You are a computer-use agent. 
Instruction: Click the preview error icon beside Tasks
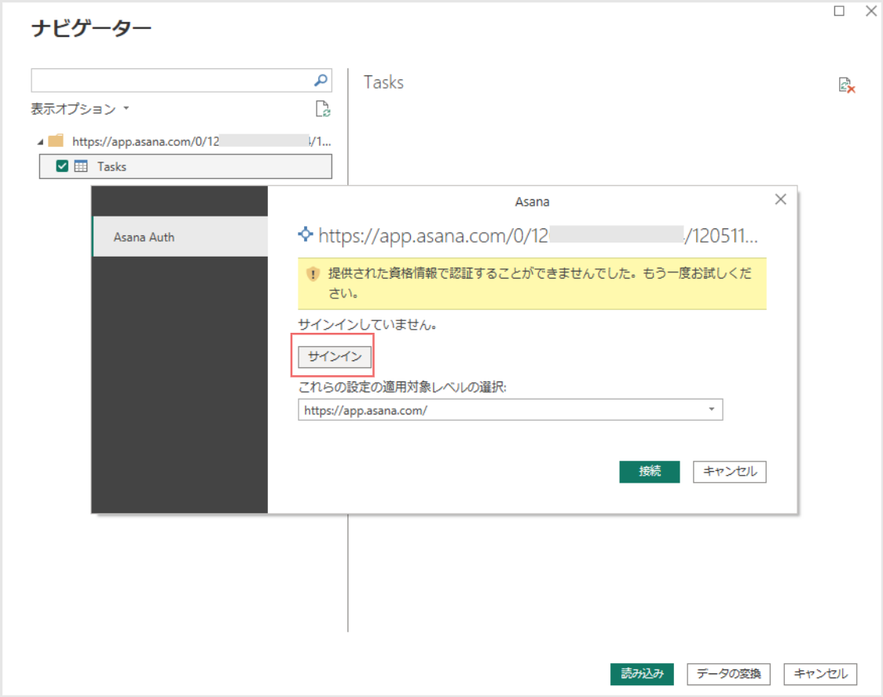coord(846,86)
